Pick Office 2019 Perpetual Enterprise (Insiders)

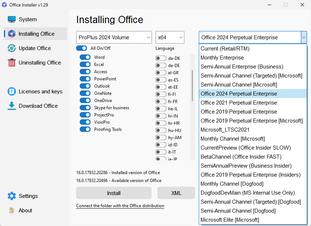(253, 175)
